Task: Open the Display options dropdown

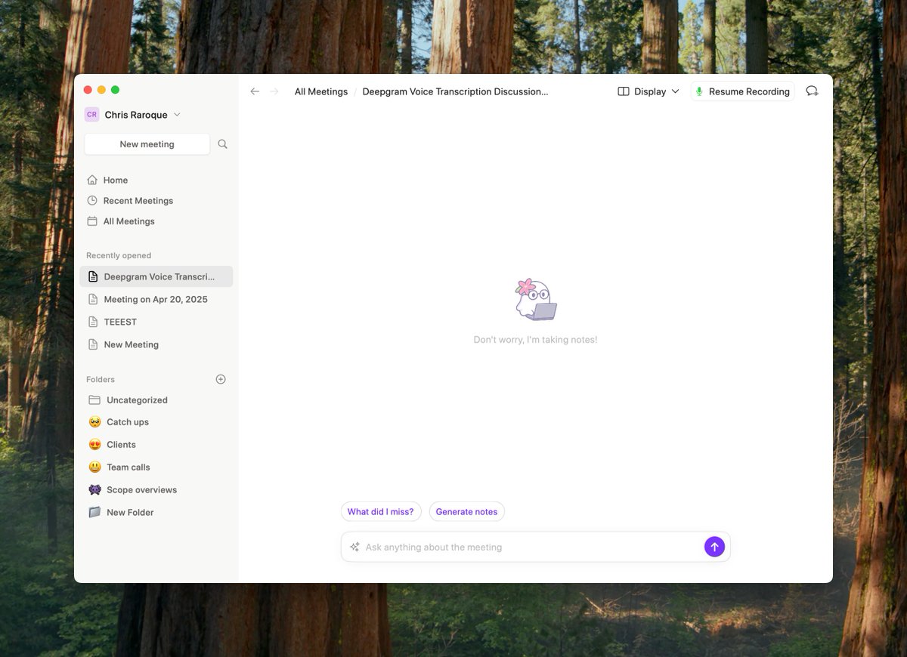Action: tap(649, 91)
